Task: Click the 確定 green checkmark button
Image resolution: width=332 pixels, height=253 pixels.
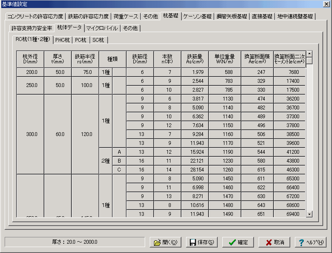Action: (x=238, y=242)
